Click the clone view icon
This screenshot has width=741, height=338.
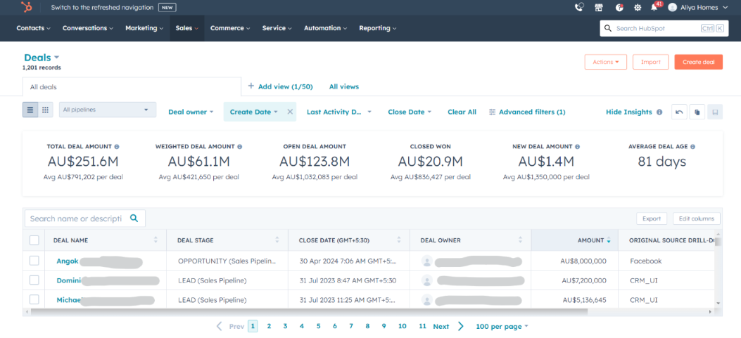coord(697,112)
